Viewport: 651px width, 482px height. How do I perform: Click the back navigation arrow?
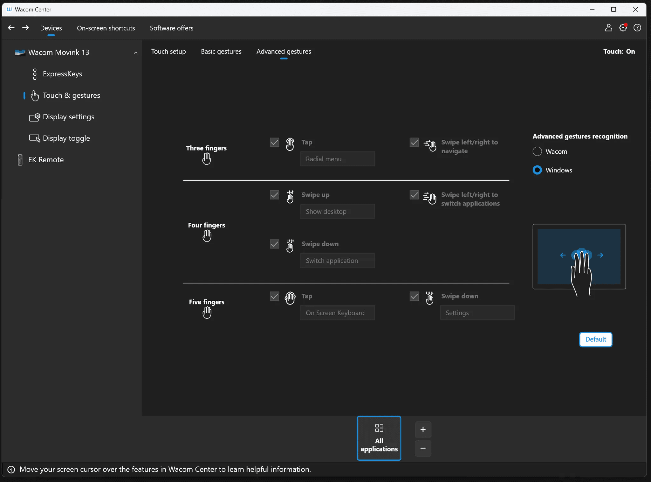[11, 28]
